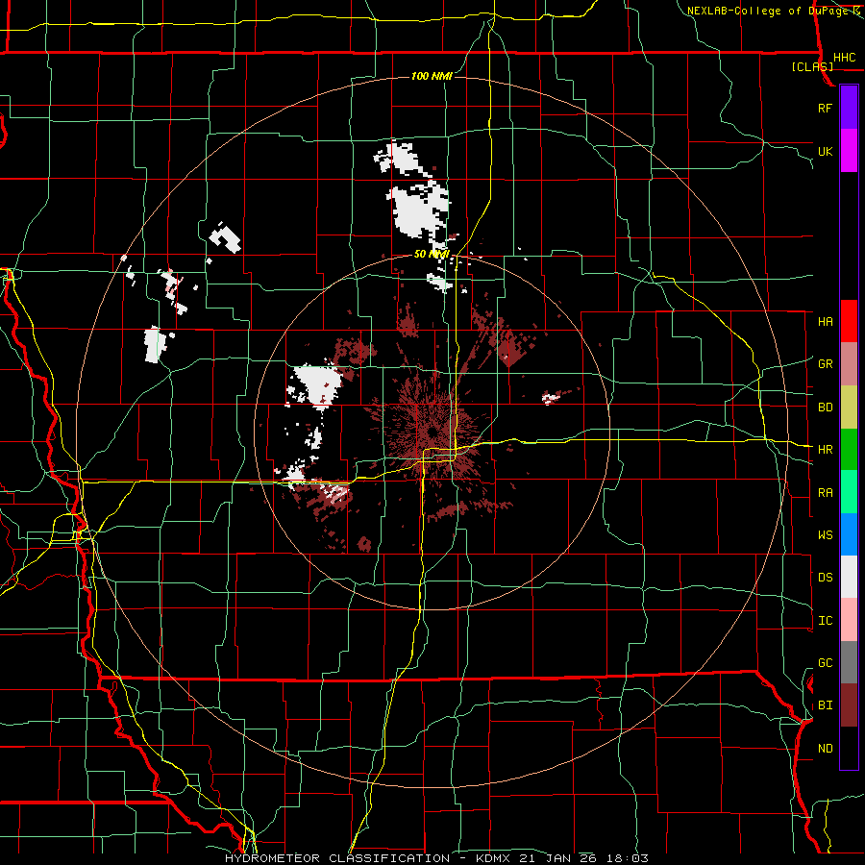Screen dimensions: 865x865
Task: Click the 'HR' legend label
Action: (825, 450)
